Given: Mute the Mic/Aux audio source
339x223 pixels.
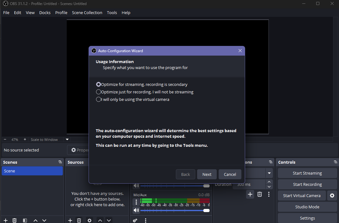Looking at the screenshot, I should (136, 210).
